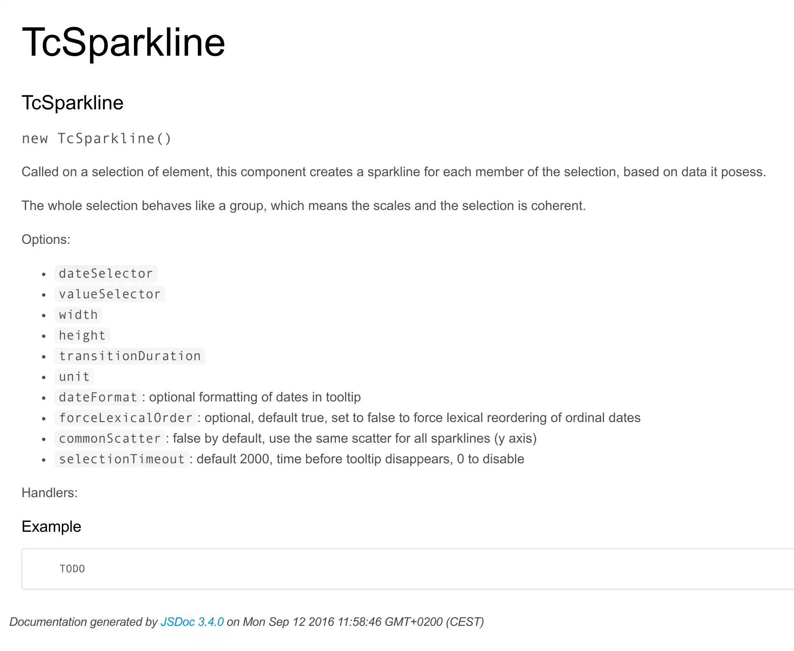
Task: Click the forceLexicalOrder option code label
Action: click(x=126, y=418)
